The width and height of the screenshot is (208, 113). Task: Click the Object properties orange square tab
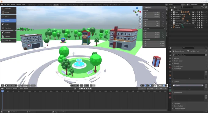[170, 75]
